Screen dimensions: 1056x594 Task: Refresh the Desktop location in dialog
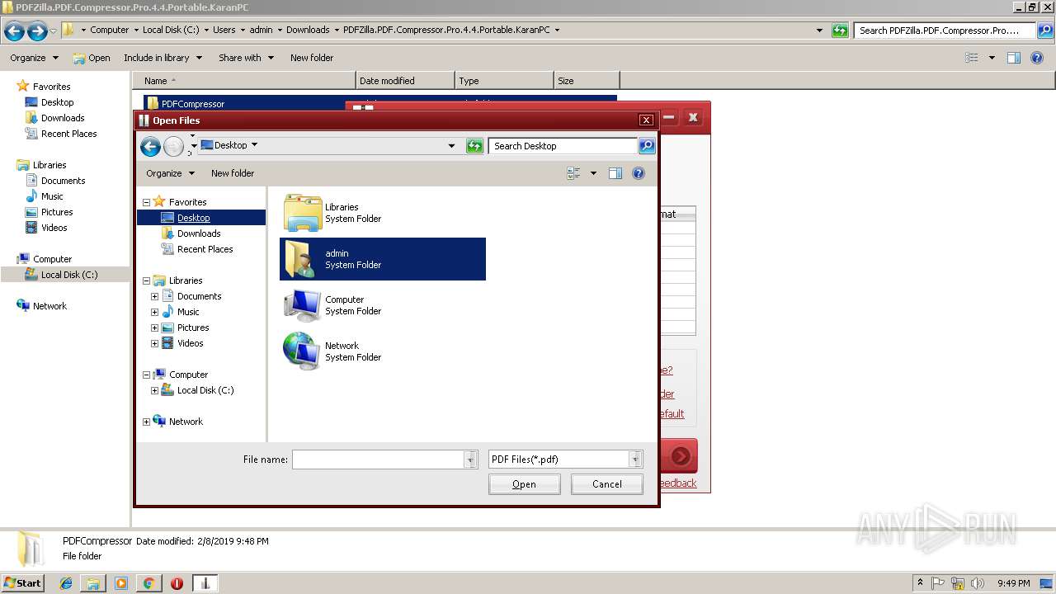474,146
